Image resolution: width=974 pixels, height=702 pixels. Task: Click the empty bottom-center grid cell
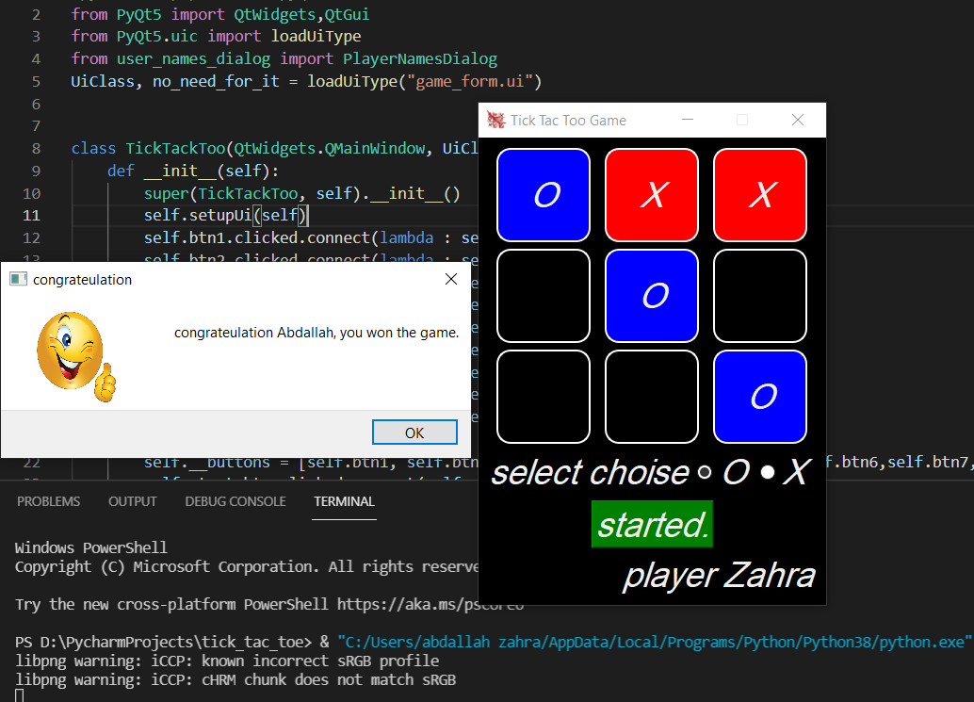coord(652,397)
